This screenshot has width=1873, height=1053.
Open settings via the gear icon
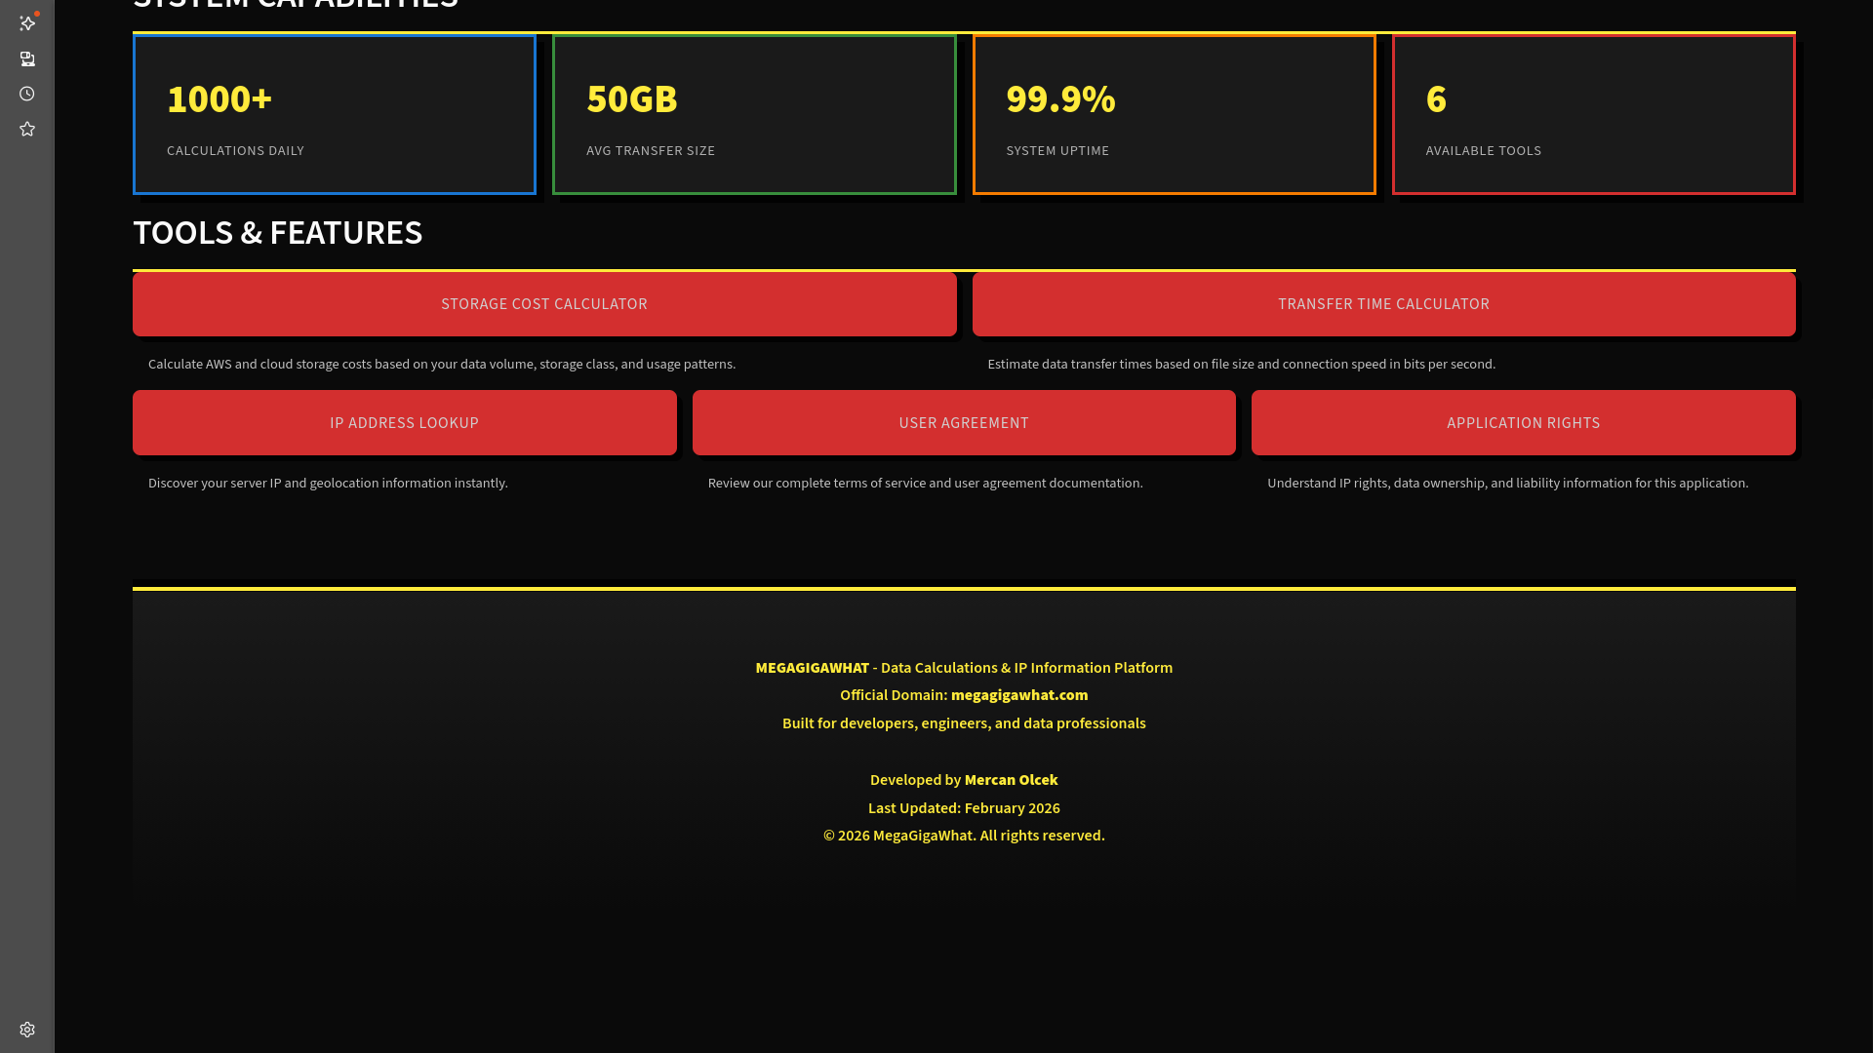point(27,1029)
